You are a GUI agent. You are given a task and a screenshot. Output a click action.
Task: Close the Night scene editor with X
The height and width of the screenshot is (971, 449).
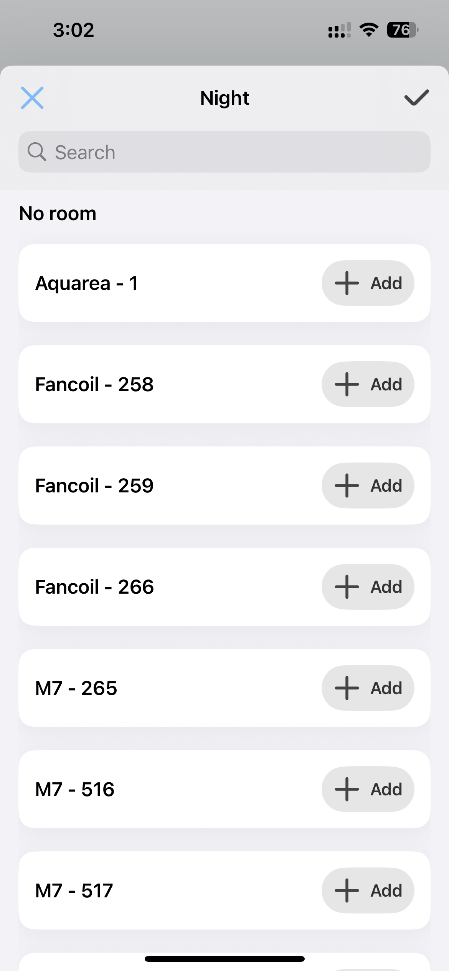[x=32, y=98]
